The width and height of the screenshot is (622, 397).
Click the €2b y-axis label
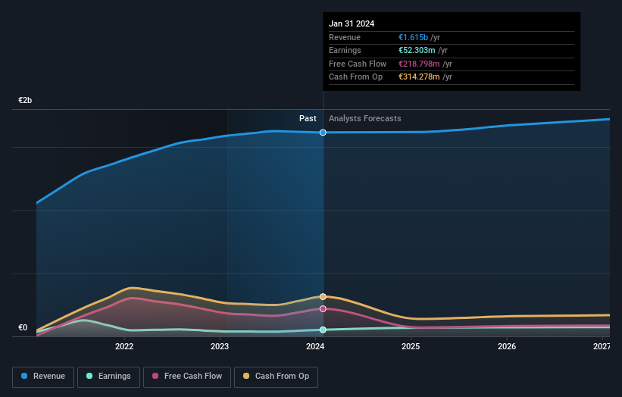click(25, 100)
